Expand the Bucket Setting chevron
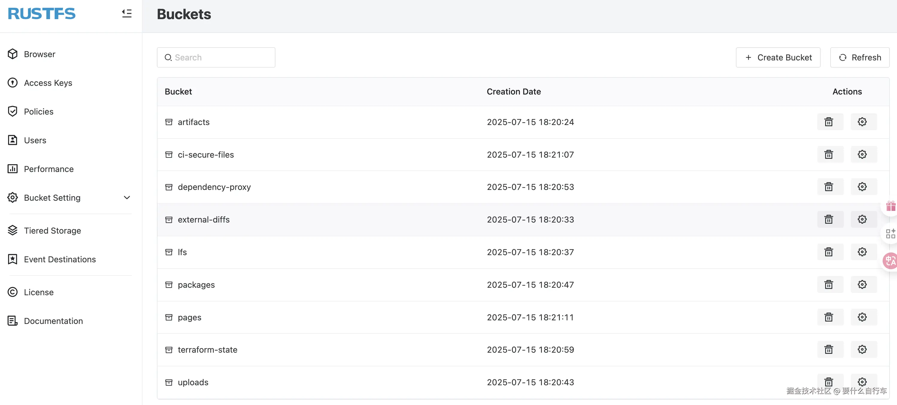Image resolution: width=897 pixels, height=405 pixels. pos(127,198)
